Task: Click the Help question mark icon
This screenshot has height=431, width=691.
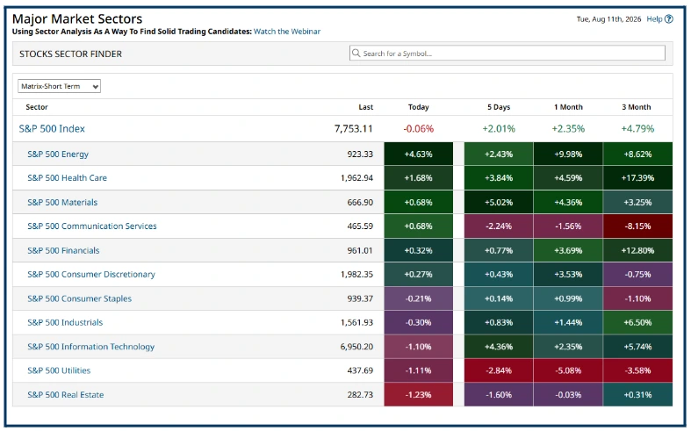Action: (669, 19)
